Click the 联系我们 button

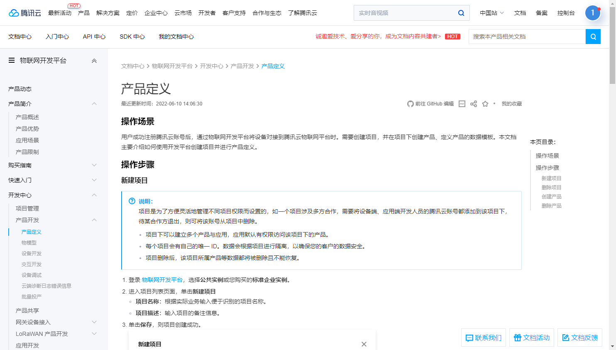click(484, 338)
